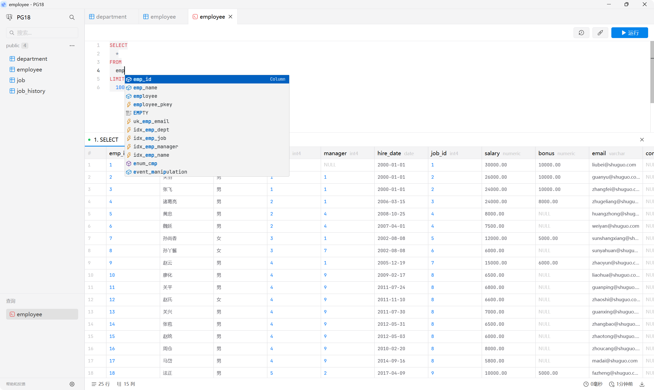
Task: Pick idx_emp_manager suggestion item
Action: tap(155, 147)
